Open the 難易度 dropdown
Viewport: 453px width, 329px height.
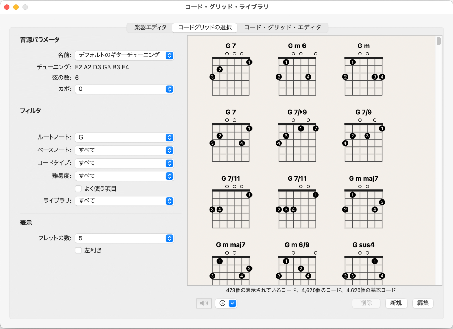[x=169, y=176]
